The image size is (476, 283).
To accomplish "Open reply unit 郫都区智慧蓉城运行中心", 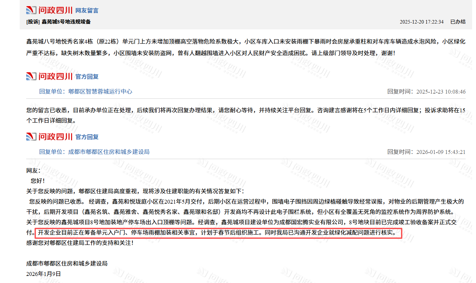I will [x=100, y=92].
